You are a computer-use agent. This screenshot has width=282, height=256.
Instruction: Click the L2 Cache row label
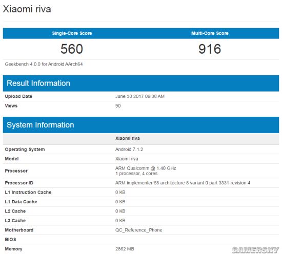pos(15,211)
